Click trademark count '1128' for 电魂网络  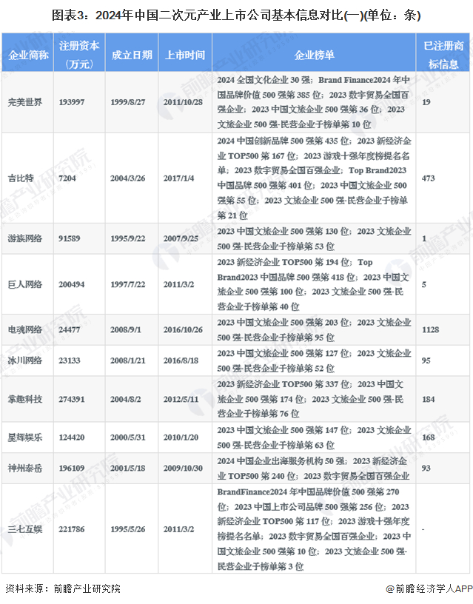(430, 329)
